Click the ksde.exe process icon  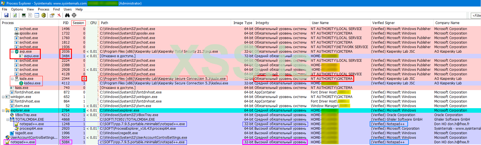[x=17, y=79]
